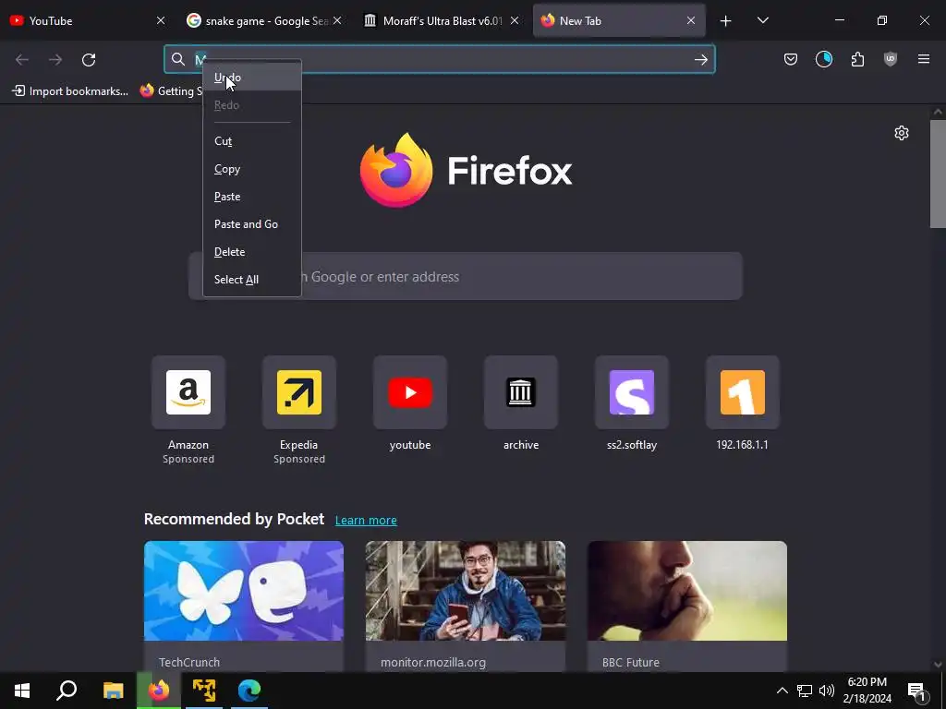Reload the current page
This screenshot has width=946, height=709.
(x=89, y=59)
